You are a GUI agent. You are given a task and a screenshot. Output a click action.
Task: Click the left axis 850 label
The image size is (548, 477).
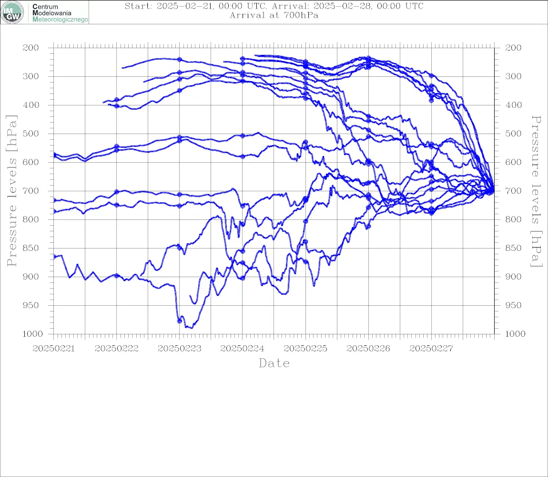(x=31, y=248)
